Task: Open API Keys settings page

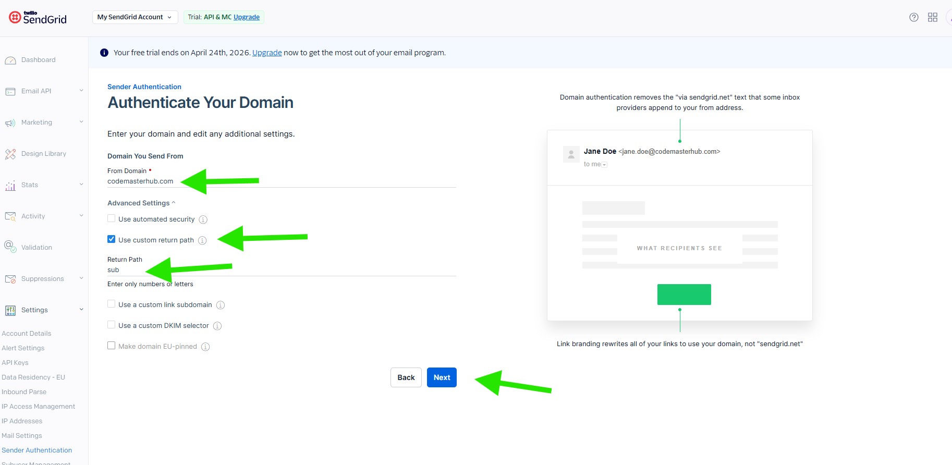Action: coord(15,363)
